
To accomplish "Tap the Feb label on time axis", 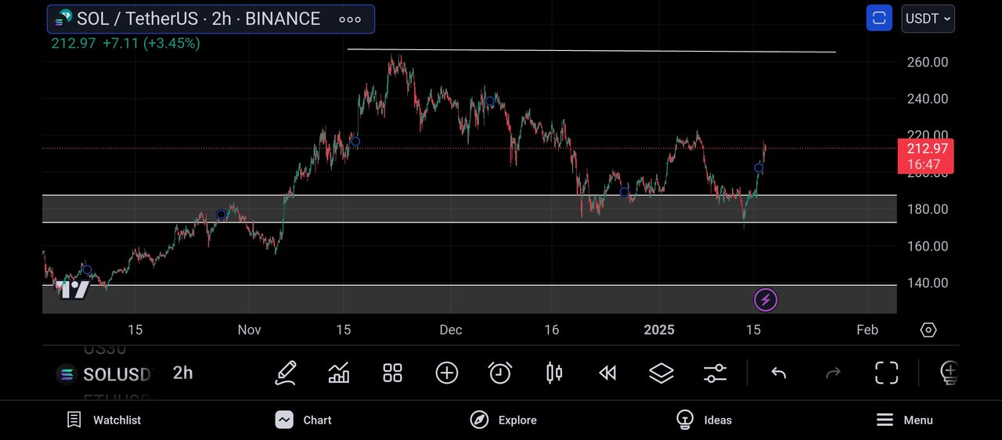I will (867, 330).
